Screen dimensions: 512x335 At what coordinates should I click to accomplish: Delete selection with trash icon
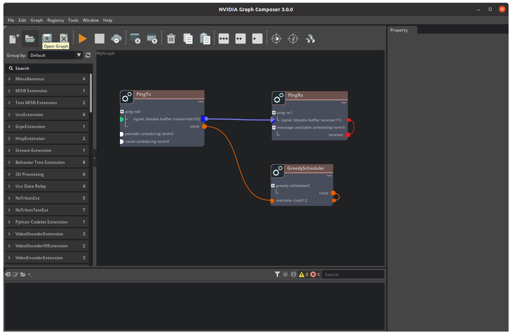(171, 38)
